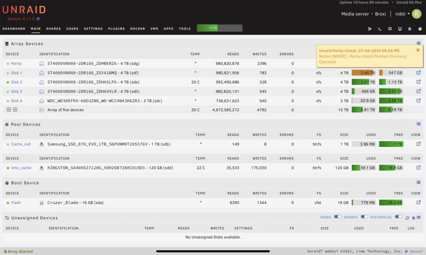Spin down all array disks arrow
Viewport: 426px width, 255px height.
9,109
